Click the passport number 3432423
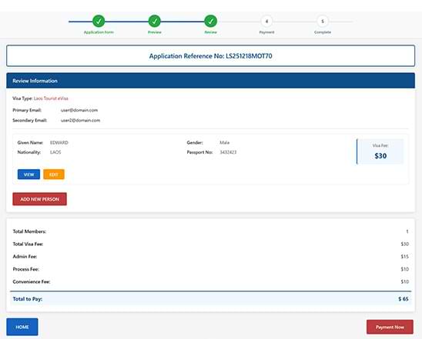Viewport: 422px width, 339px height. pos(228,152)
